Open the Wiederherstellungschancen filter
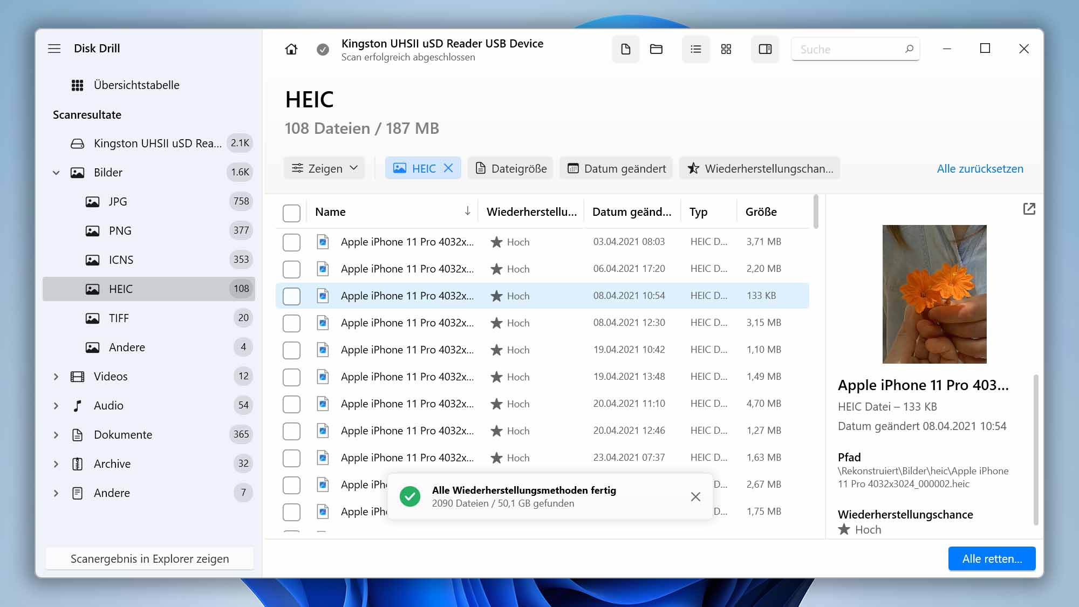Image resolution: width=1079 pixels, height=607 pixels. tap(760, 168)
